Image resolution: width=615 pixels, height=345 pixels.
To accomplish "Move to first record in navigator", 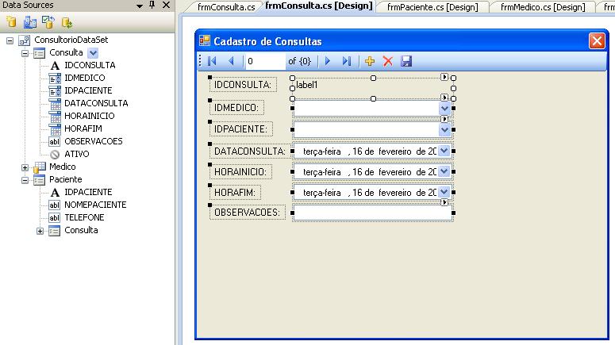I will [x=212, y=61].
